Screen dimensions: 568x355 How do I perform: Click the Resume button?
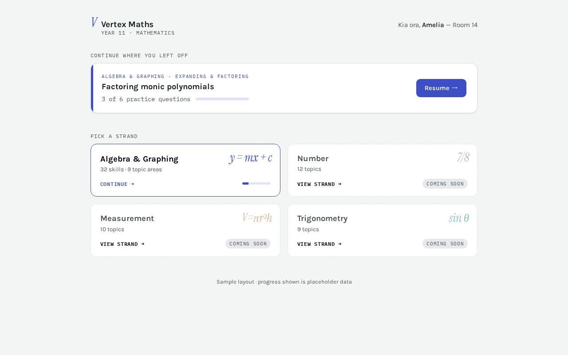(x=441, y=88)
